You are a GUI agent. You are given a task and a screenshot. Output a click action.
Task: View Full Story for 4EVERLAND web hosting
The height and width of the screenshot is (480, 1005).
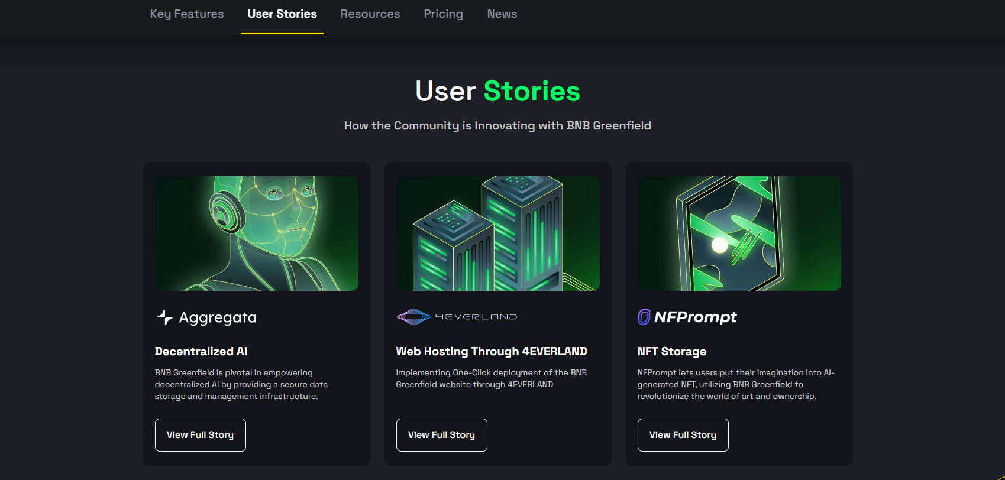[442, 435]
